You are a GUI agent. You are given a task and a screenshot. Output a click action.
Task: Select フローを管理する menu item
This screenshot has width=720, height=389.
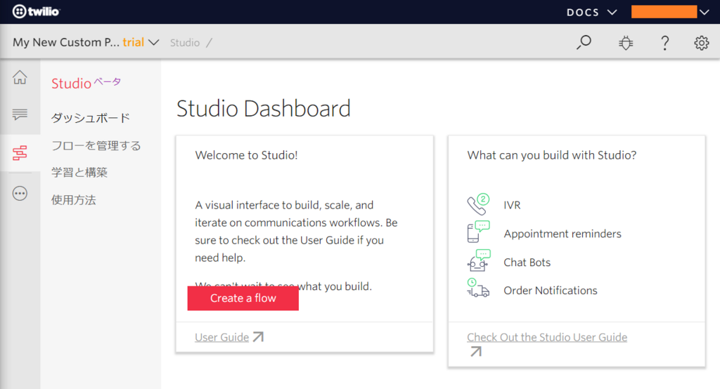96,145
